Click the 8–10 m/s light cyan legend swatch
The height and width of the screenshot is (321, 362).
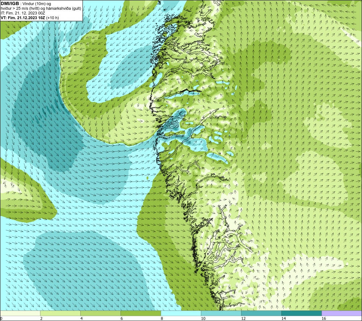point(181,313)
